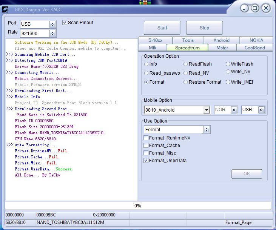Image resolution: width=276 pixels, height=230 pixels.
Task: Click the Flash ID:000098BC log line
Action: click(x=34, y=121)
